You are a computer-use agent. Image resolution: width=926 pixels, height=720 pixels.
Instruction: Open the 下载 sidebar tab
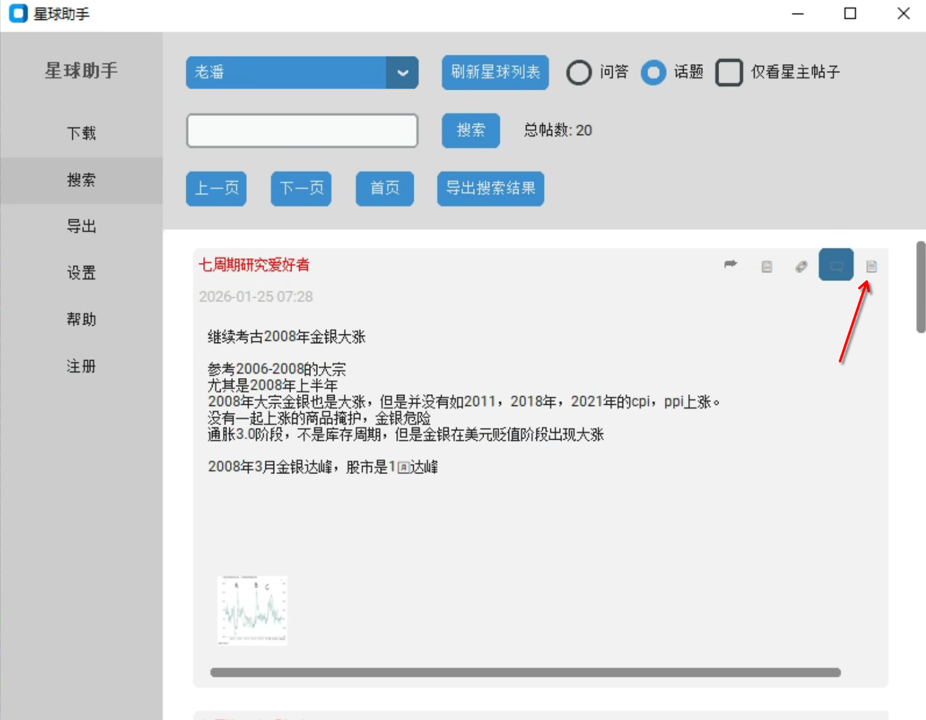81,133
